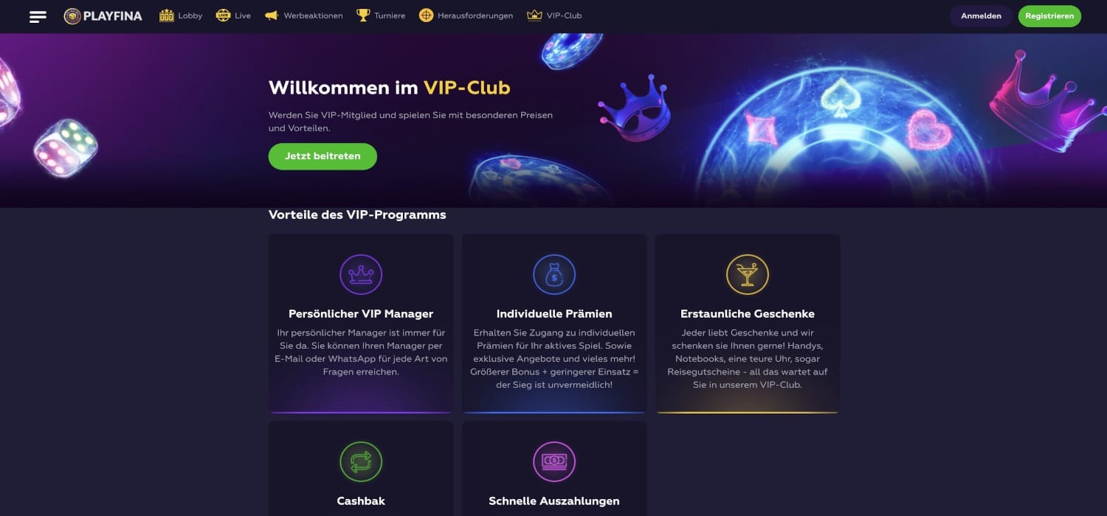Screen dimensions: 1107x516
Task: Click the Anmelden button
Action: (x=981, y=16)
